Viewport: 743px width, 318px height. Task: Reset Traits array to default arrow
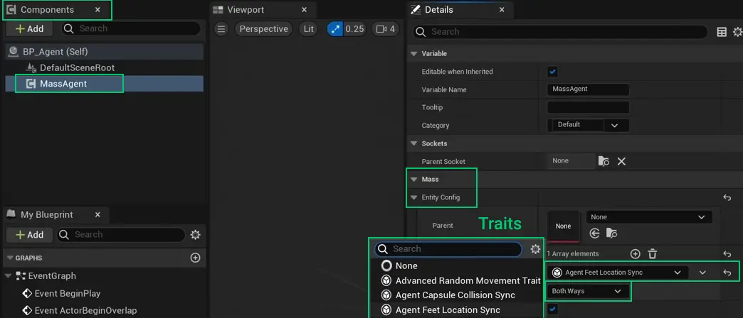[x=727, y=253]
